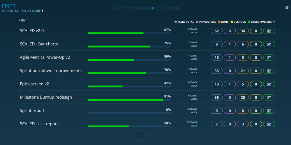Viewport: 291px width, 145px height.
Task: Click done badge 20 for Milestone Burnup redesign
Action: point(243,97)
